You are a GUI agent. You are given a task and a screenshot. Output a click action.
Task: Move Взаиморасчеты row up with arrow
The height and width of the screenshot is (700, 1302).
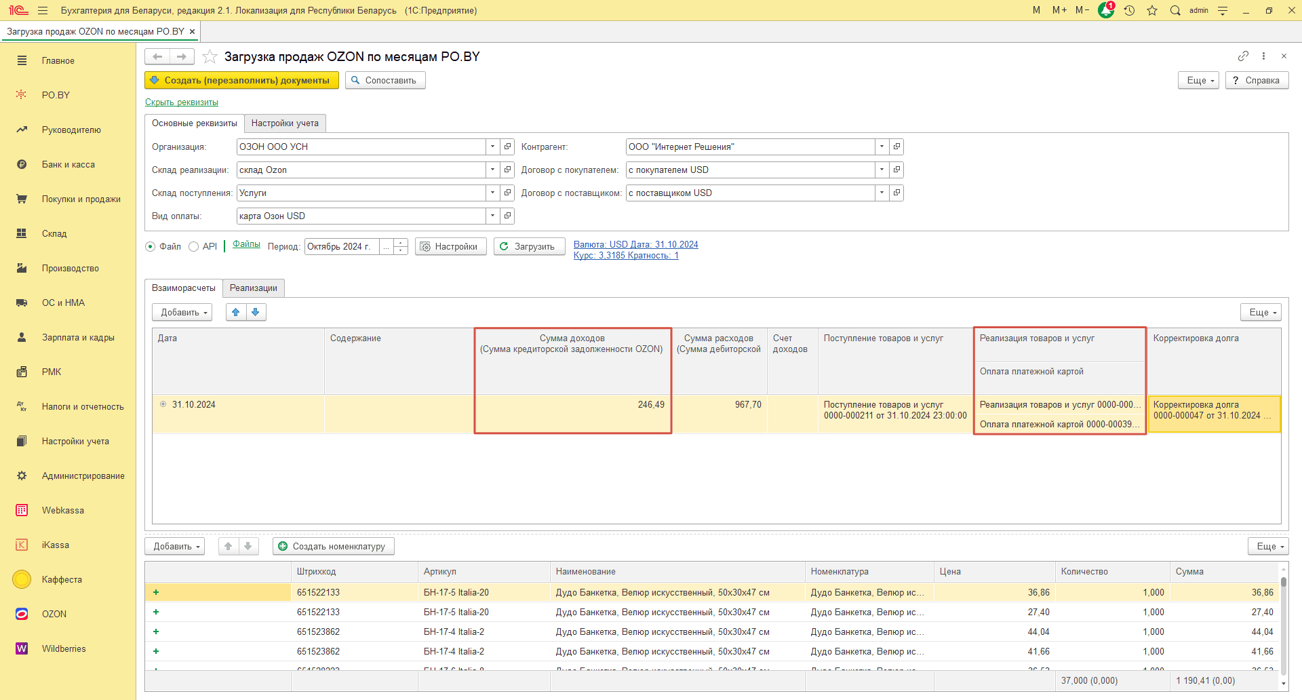click(235, 312)
